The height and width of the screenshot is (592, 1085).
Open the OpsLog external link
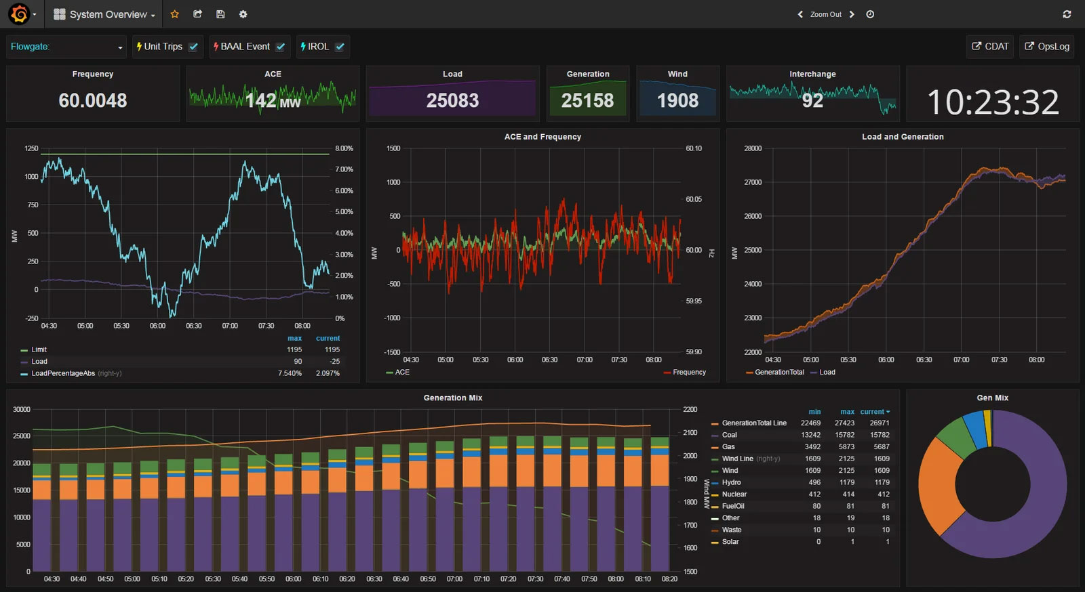coord(1046,47)
